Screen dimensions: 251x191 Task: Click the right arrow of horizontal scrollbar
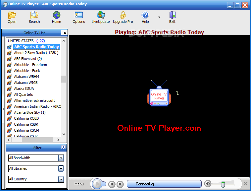coord(58,140)
